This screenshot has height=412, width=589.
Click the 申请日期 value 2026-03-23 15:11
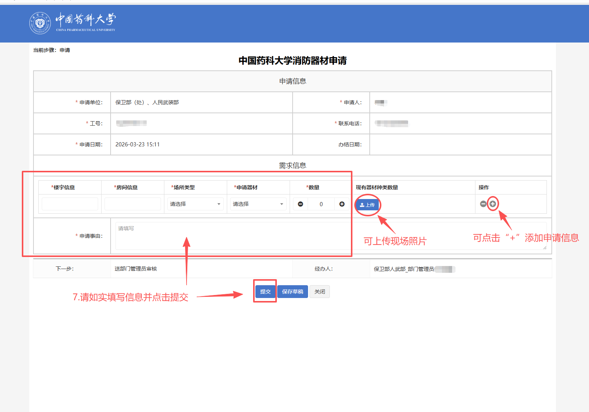coord(138,144)
